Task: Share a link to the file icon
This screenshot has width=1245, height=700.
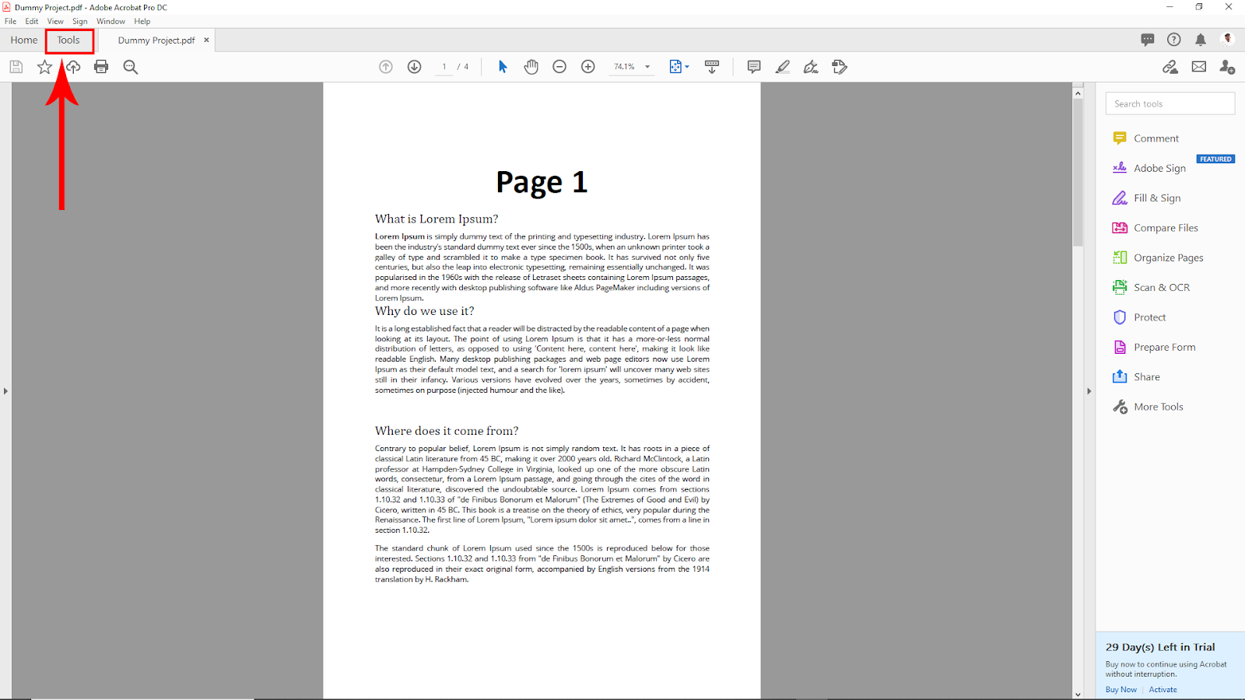Action: pyautogui.click(x=1170, y=67)
